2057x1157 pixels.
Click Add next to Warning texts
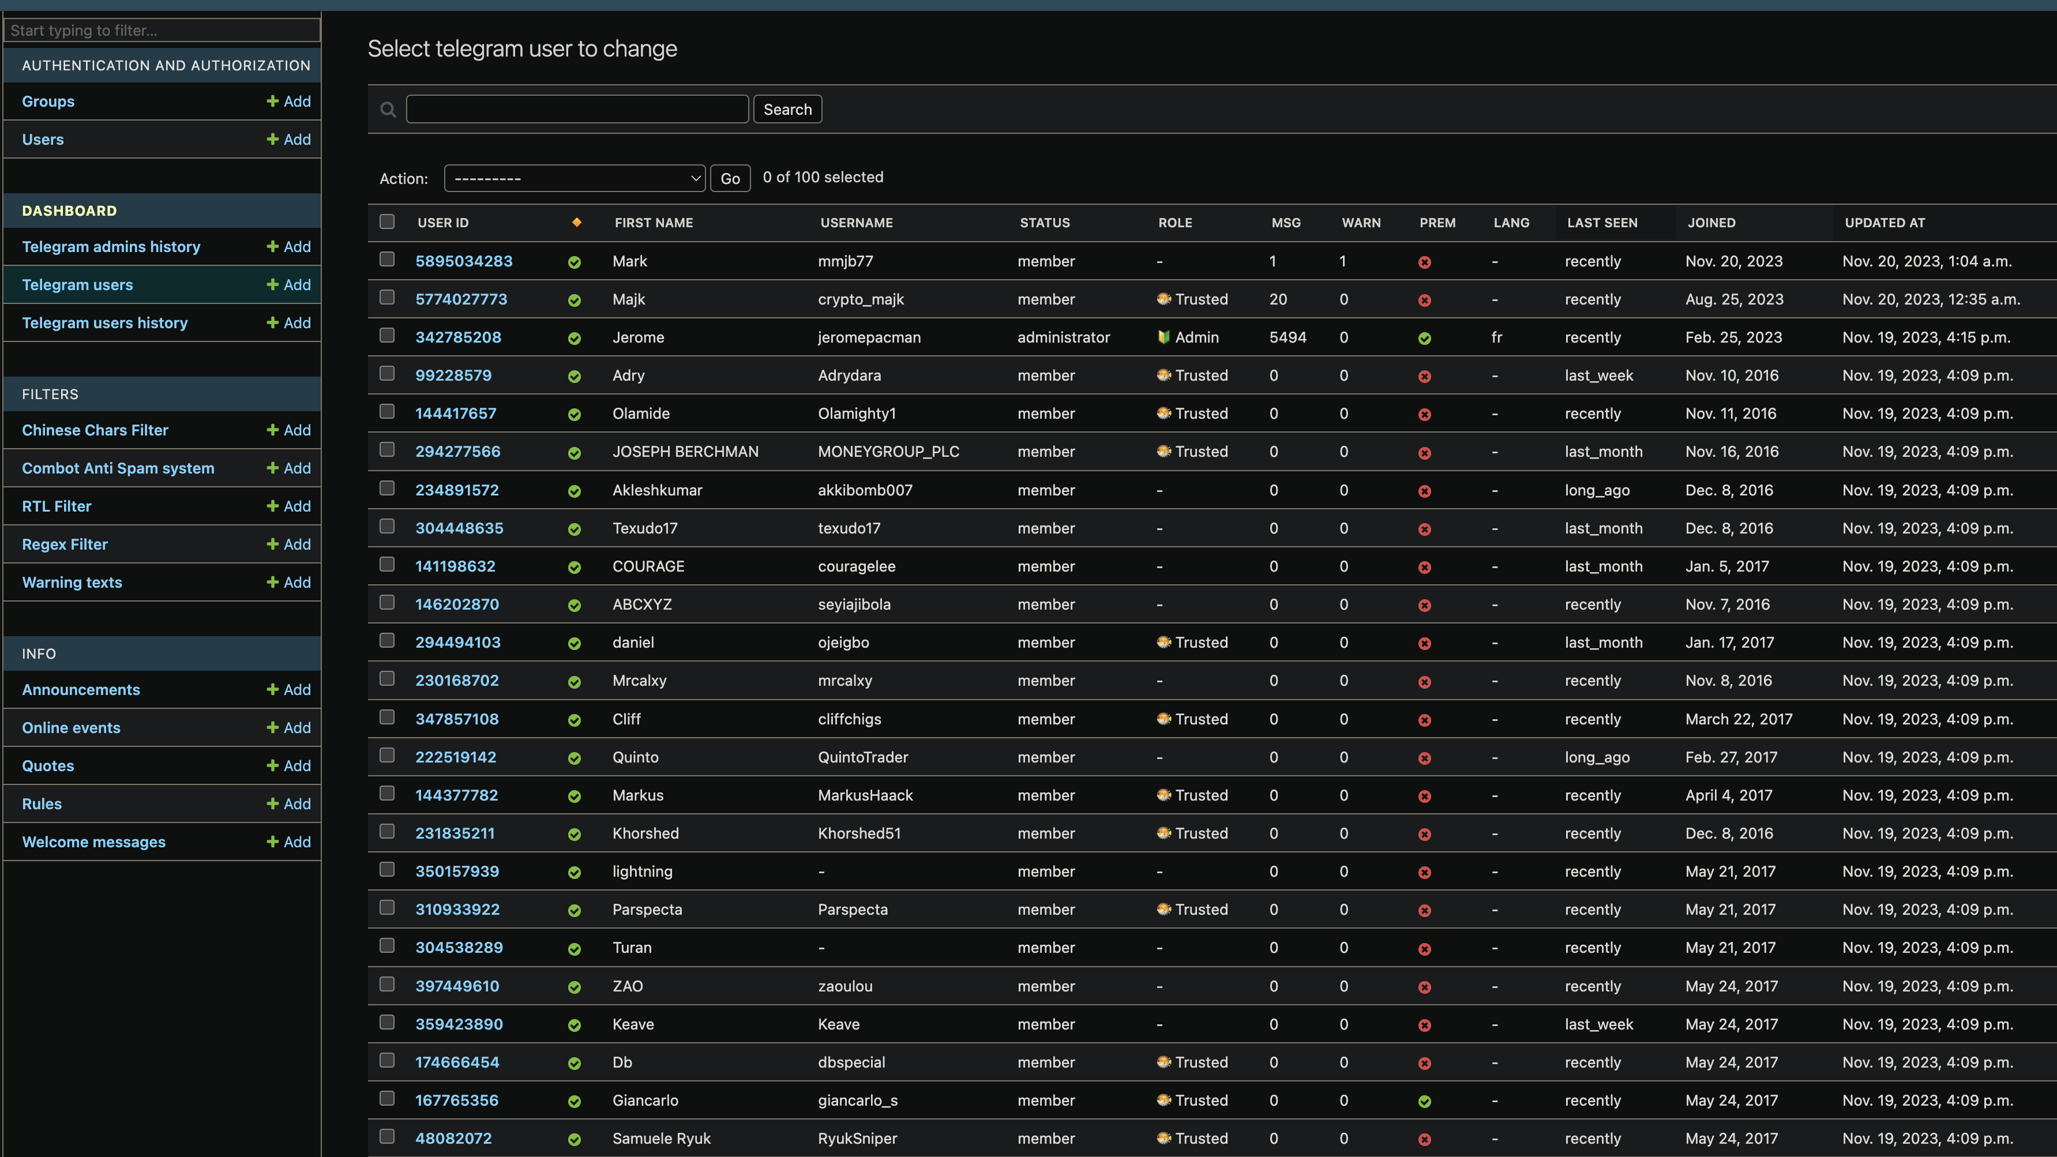pyautogui.click(x=289, y=583)
